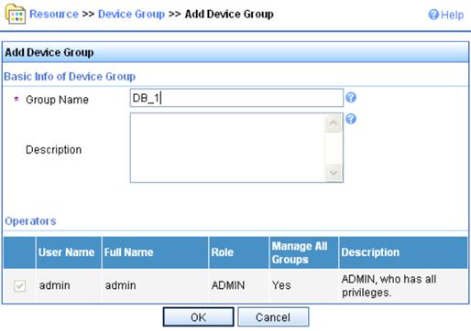Click the OK button
Screen dimensions: 471x331
click(x=199, y=317)
